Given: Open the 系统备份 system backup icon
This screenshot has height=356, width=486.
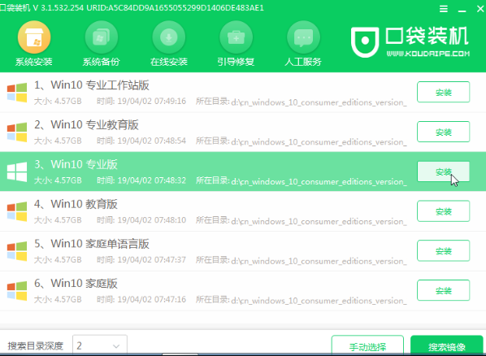Looking at the screenshot, I should [x=102, y=37].
